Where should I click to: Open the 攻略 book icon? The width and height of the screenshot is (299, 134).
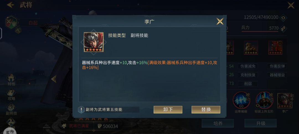point(11,95)
